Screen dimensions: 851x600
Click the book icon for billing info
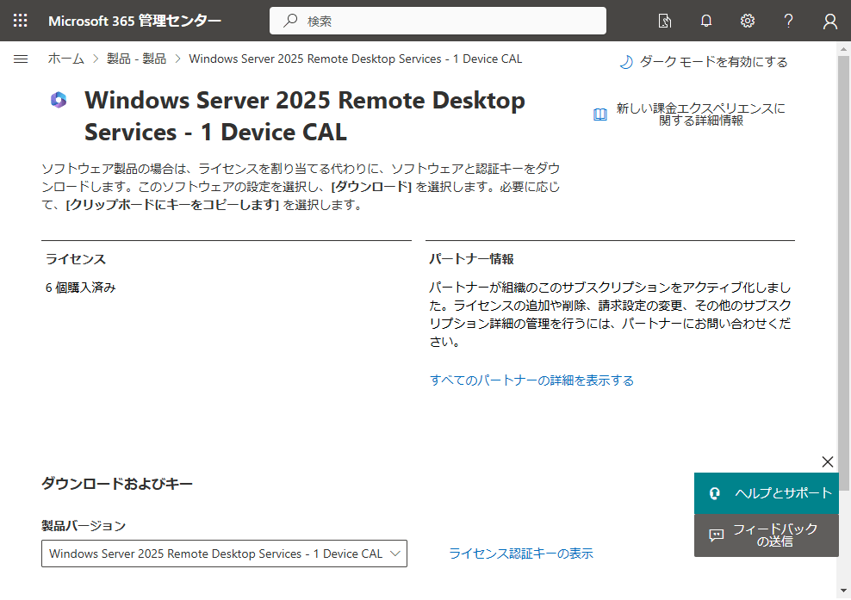tap(600, 114)
